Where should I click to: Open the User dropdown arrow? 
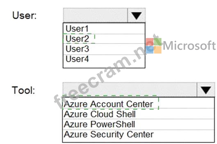click(x=136, y=15)
